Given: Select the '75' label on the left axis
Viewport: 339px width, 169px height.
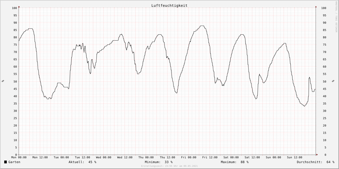Looking at the screenshot, I should (x=15, y=45).
